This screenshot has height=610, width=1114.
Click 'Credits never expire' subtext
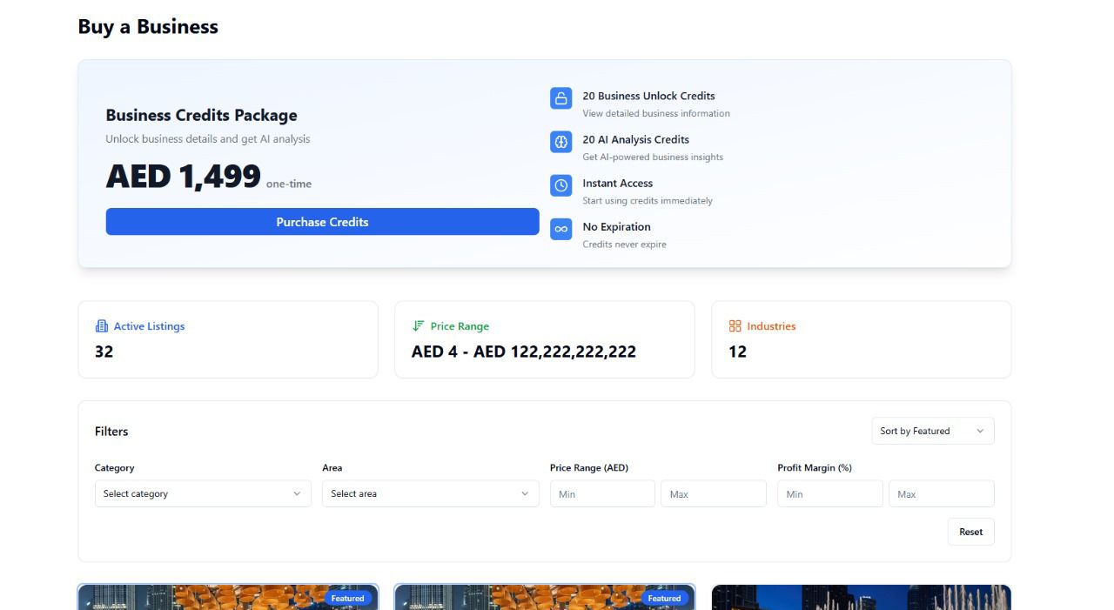(624, 245)
